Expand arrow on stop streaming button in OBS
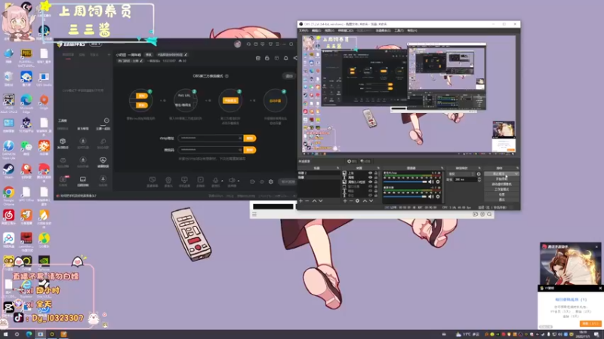The height and width of the screenshot is (339, 604). pos(516,174)
